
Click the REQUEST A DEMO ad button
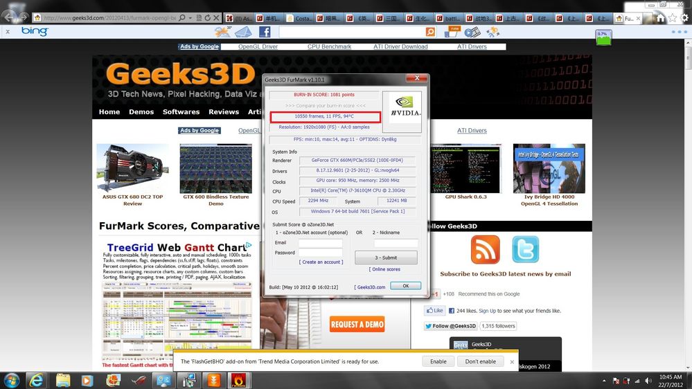point(357,324)
